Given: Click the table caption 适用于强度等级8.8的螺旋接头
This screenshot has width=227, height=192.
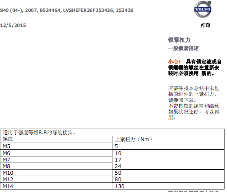Looking at the screenshot, I should [39, 132].
